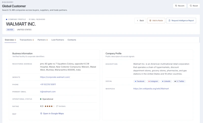Click the rating stars next to 4.3
The width and height of the screenshot is (203, 123).
[x=49, y=106]
